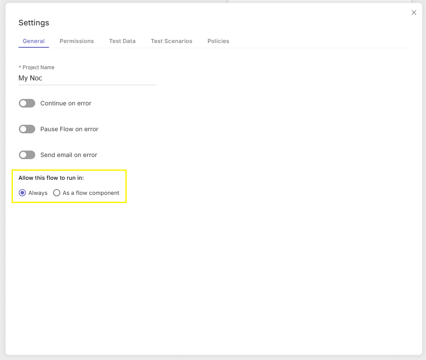Open the Permissions tab

pos(76,41)
